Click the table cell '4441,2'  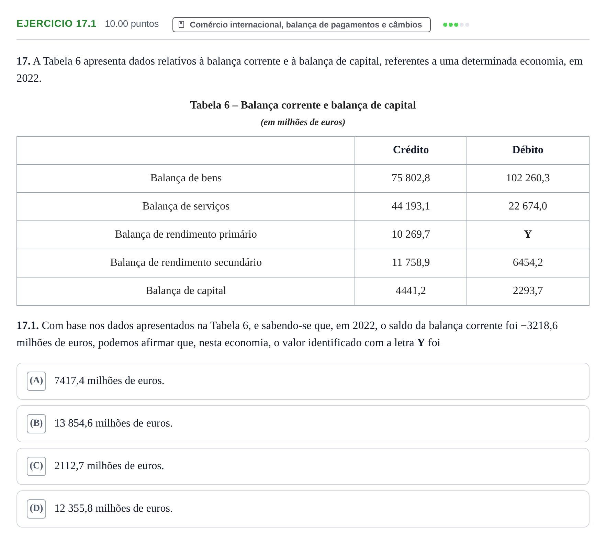(x=411, y=291)
